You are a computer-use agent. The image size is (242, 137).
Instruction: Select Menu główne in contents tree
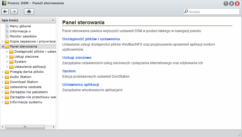pos(20,26)
